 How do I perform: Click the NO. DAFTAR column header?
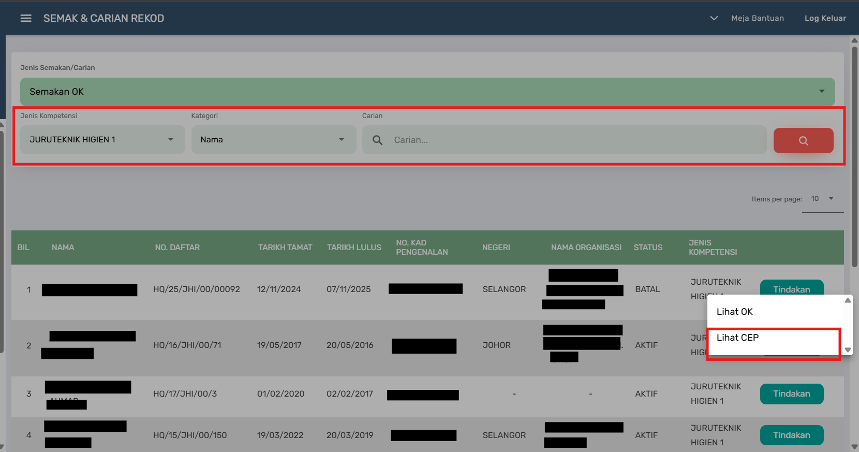click(x=177, y=247)
